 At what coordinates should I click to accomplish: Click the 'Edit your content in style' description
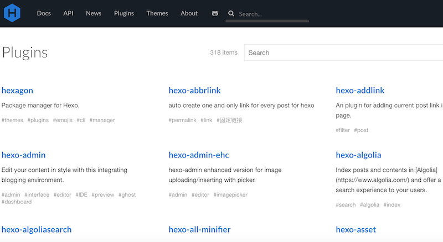point(64,175)
